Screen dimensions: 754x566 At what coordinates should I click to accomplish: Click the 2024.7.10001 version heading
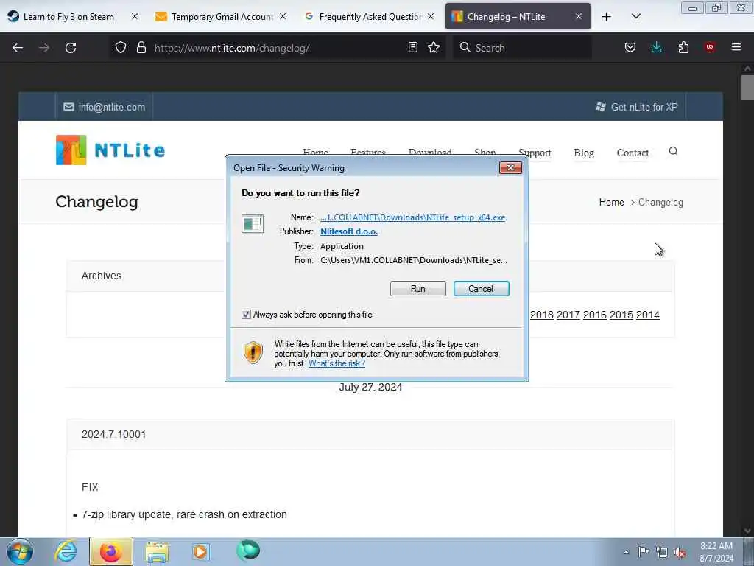[113, 434]
